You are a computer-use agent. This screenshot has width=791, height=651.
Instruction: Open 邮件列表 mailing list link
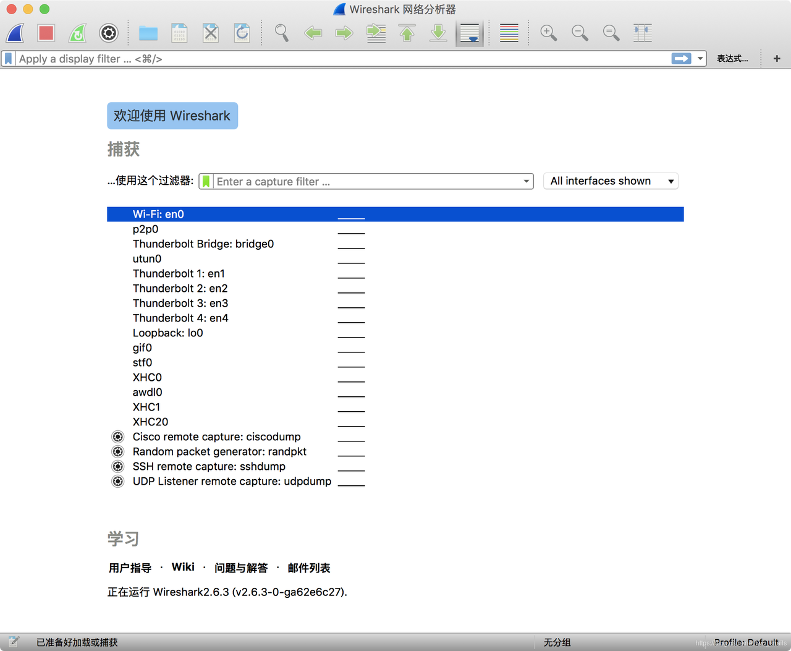[309, 568]
